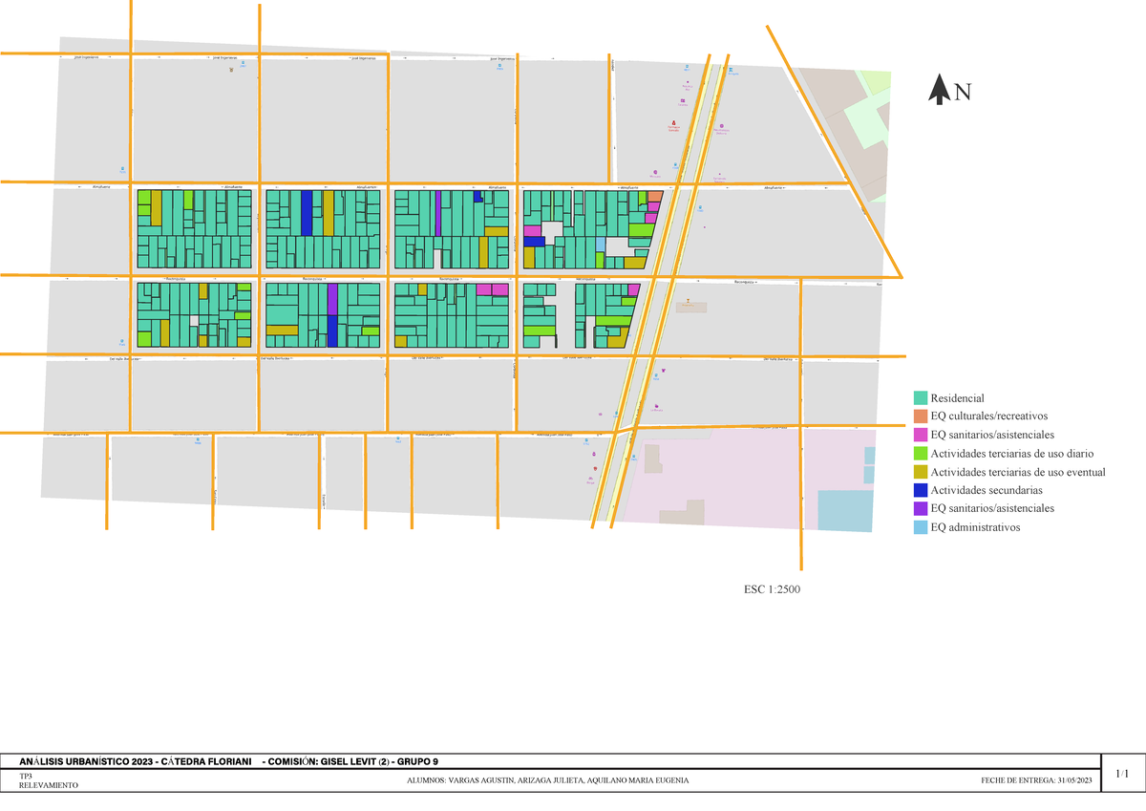Click the green uso diario legend swatch

pyautogui.click(x=921, y=454)
